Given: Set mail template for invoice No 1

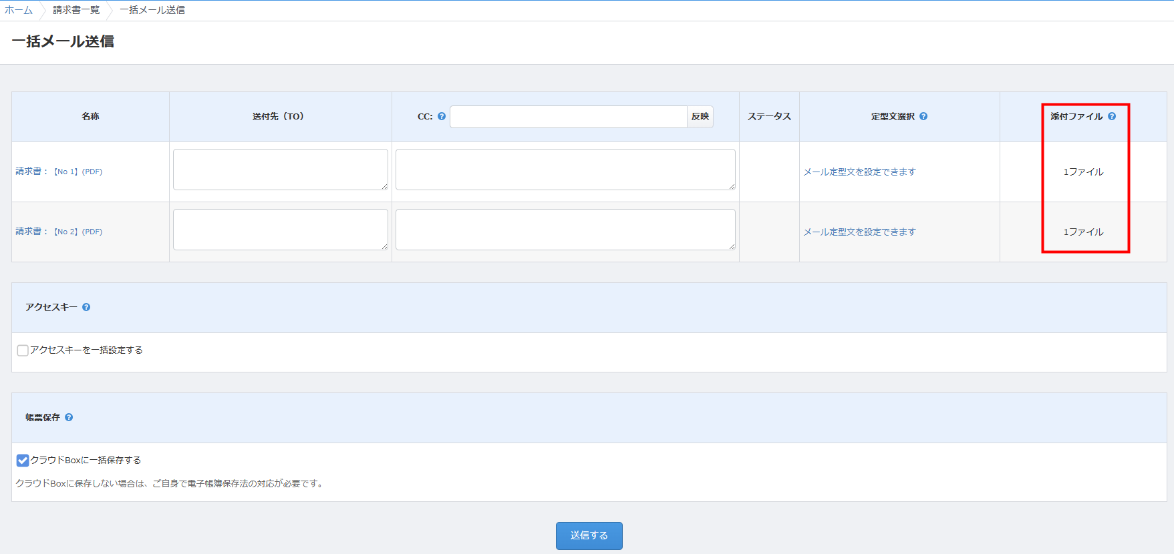Looking at the screenshot, I should pyautogui.click(x=859, y=172).
